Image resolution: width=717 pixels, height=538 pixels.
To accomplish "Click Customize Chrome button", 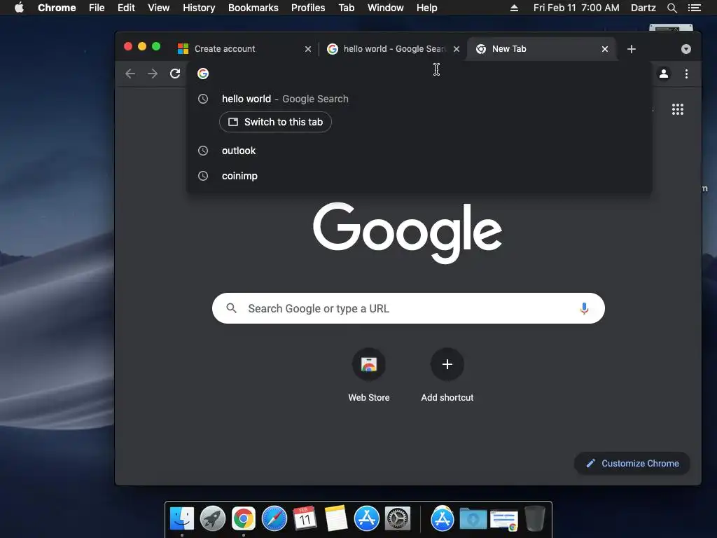I will pos(632,464).
